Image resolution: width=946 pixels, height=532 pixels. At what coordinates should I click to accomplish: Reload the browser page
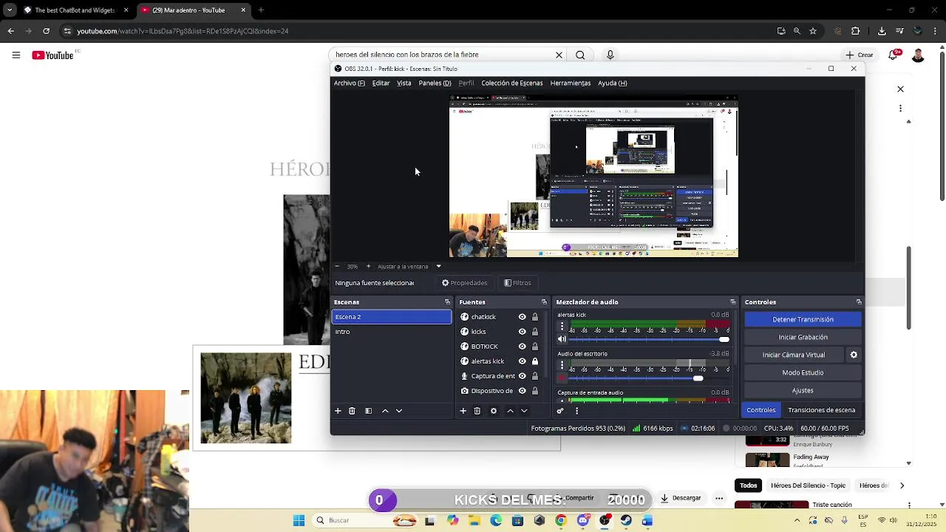[46, 31]
